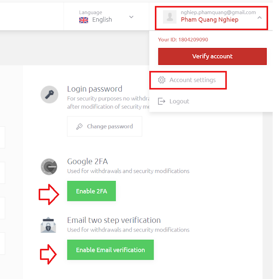This screenshot has width=275, height=279.
Task: Click the locked envelope email verification icon
Action: click(x=48, y=225)
